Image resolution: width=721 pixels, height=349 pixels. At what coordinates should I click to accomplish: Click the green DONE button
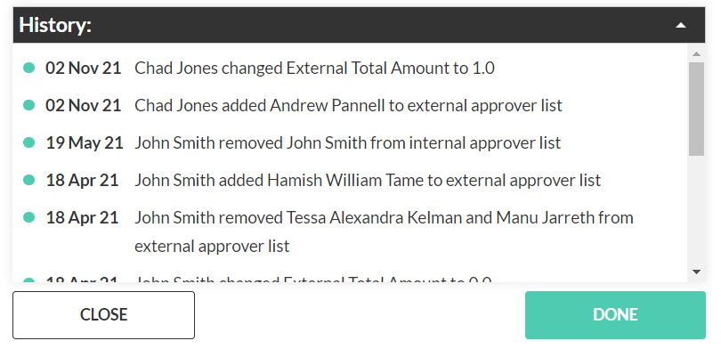[615, 315]
